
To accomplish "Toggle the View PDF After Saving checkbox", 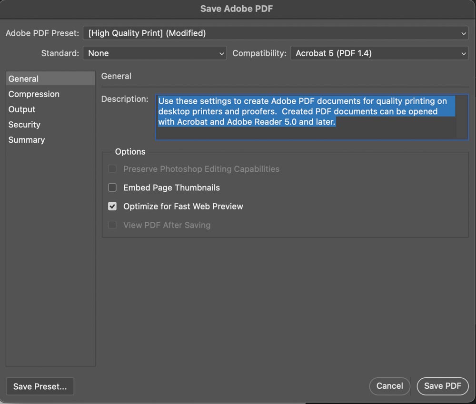I will pos(112,225).
